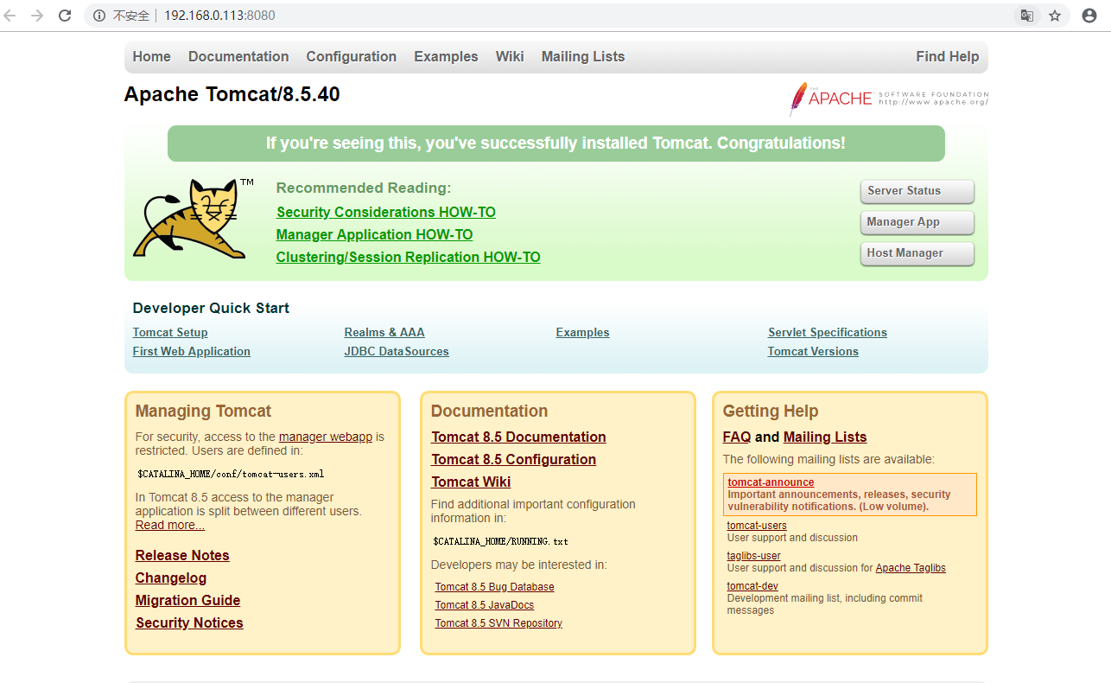Open the First Web Application link
Image resolution: width=1111 pixels, height=683 pixels.
[192, 352]
